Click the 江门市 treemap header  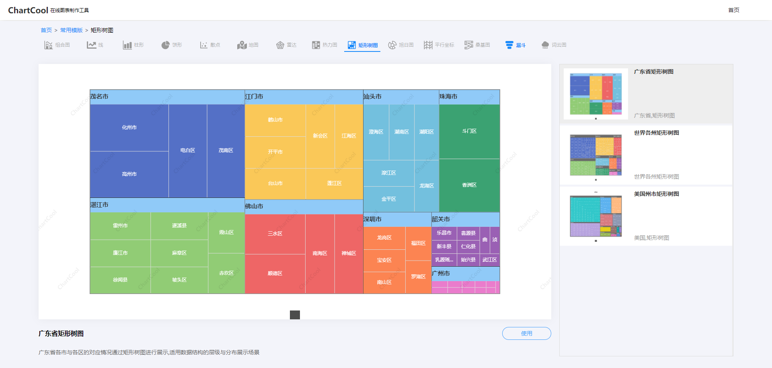pos(304,97)
